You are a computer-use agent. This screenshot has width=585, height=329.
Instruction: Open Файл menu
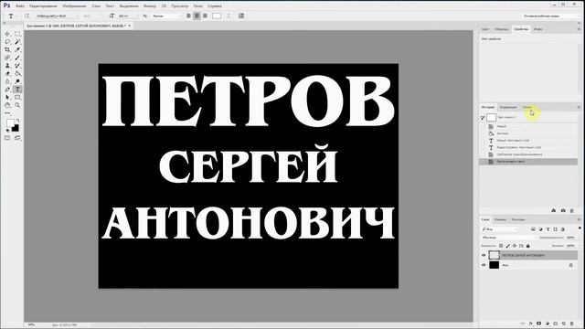(20, 6)
